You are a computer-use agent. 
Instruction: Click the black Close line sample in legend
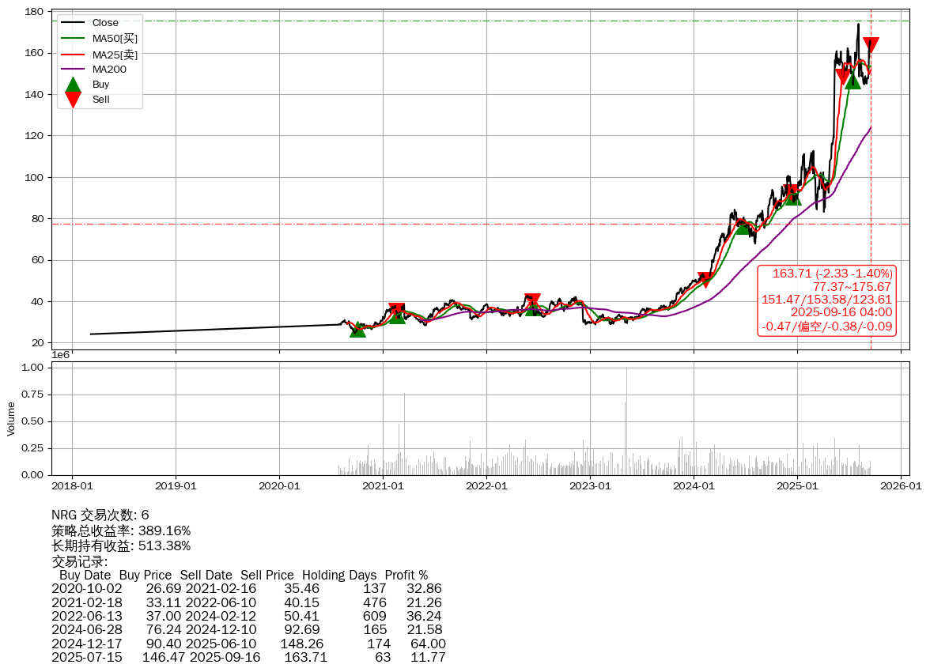tap(73, 23)
